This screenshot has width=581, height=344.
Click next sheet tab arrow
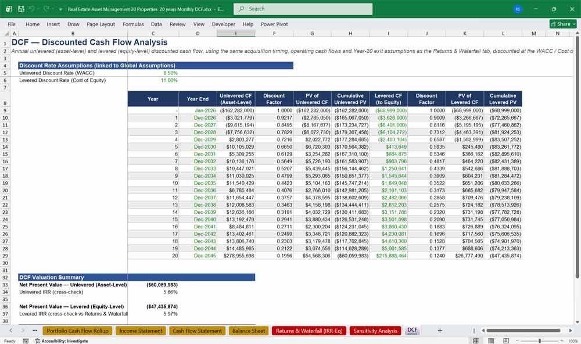23,330
